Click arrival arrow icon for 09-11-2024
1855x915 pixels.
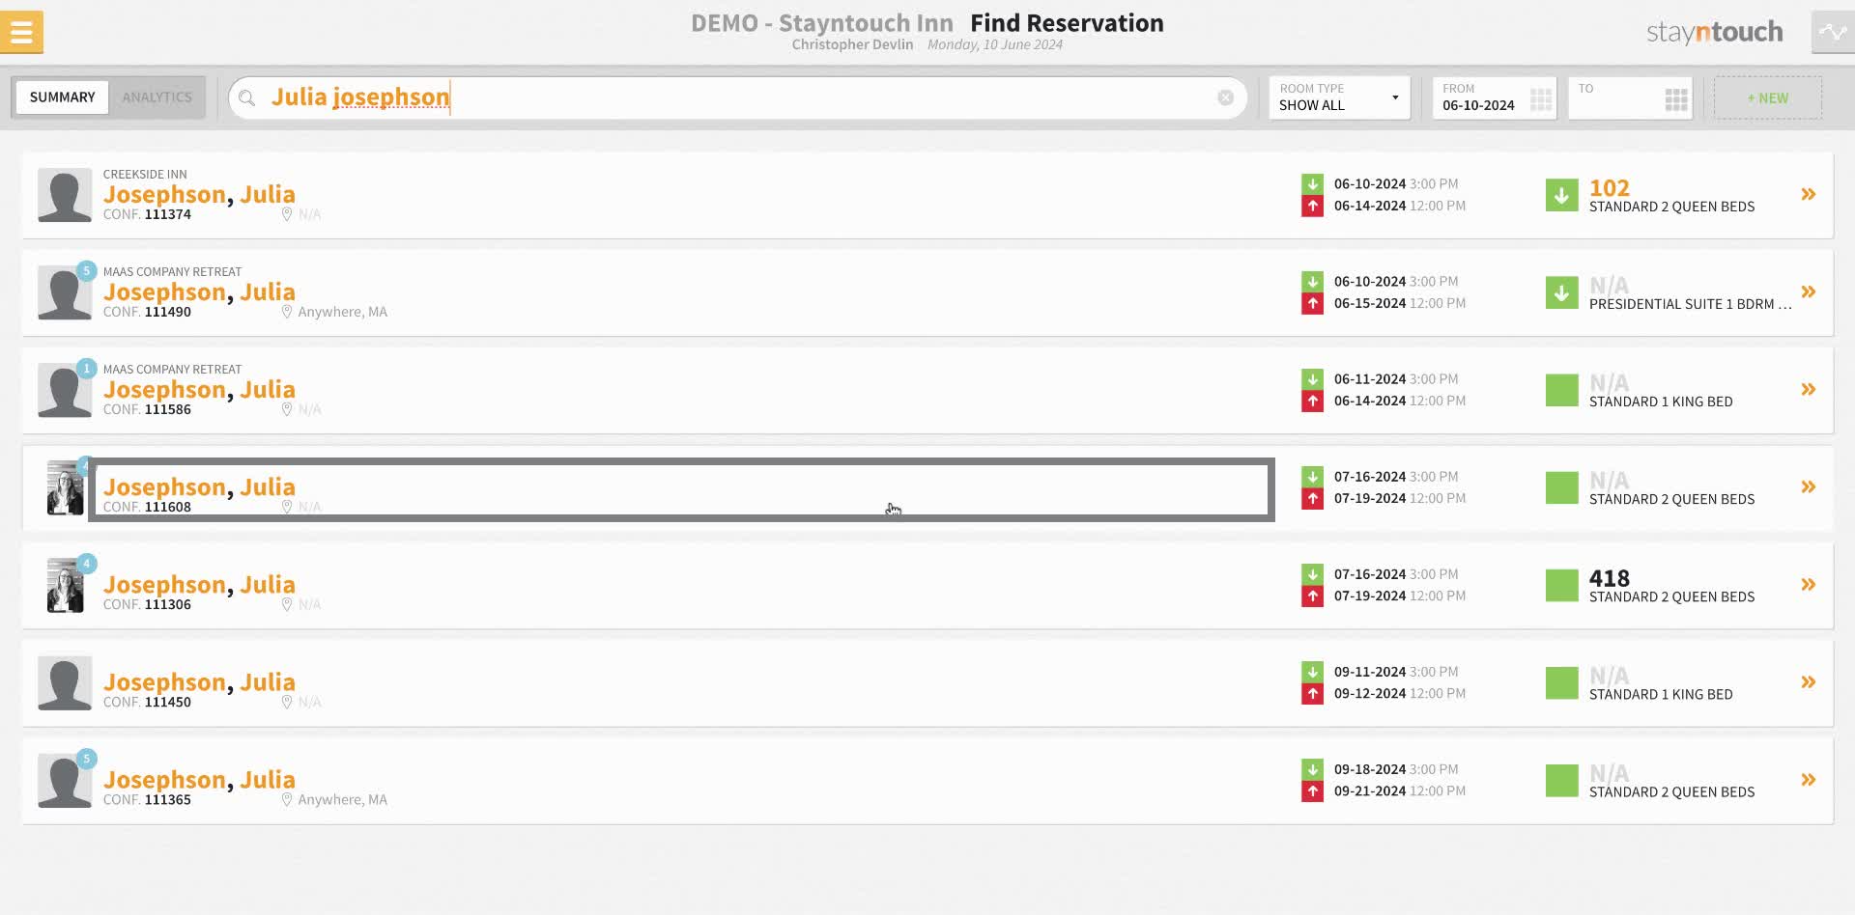pyautogui.click(x=1312, y=671)
